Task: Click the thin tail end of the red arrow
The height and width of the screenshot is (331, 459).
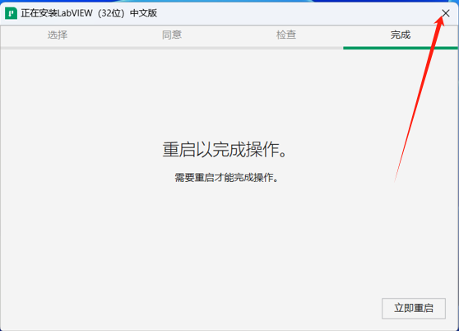Action: (x=396, y=179)
